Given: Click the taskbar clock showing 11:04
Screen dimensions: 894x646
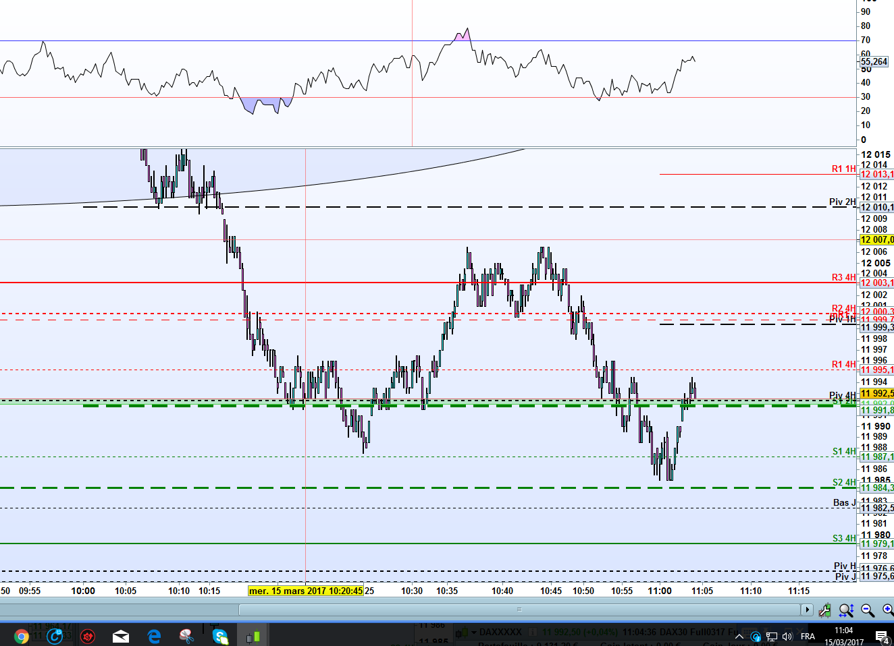Looking at the screenshot, I should pyautogui.click(x=843, y=636).
